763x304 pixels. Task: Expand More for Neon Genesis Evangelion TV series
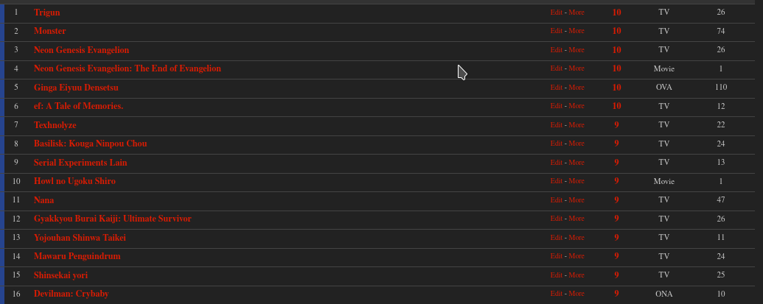[x=576, y=50]
